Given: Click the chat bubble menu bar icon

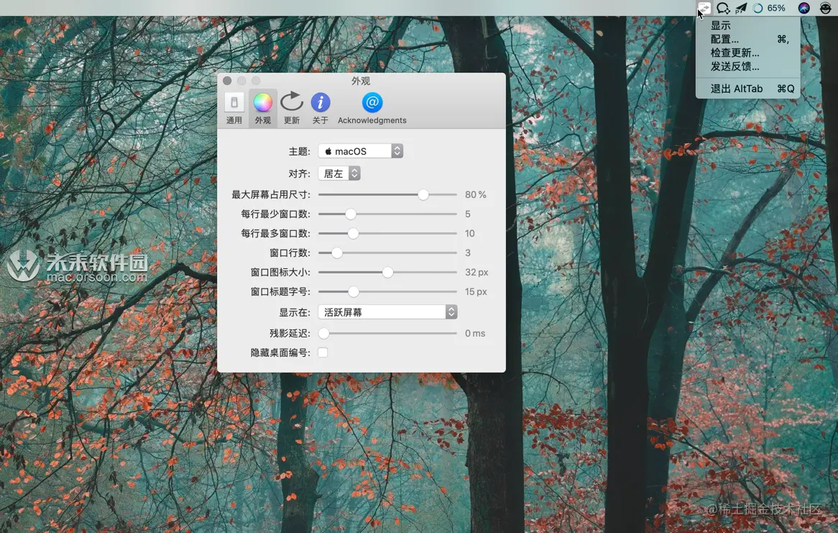Looking at the screenshot, I should pos(723,8).
